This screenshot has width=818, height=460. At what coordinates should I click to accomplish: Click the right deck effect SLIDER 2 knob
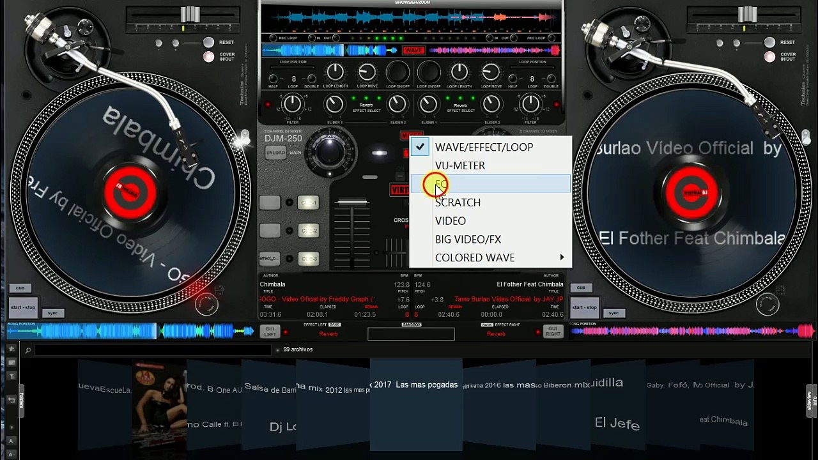(491, 104)
